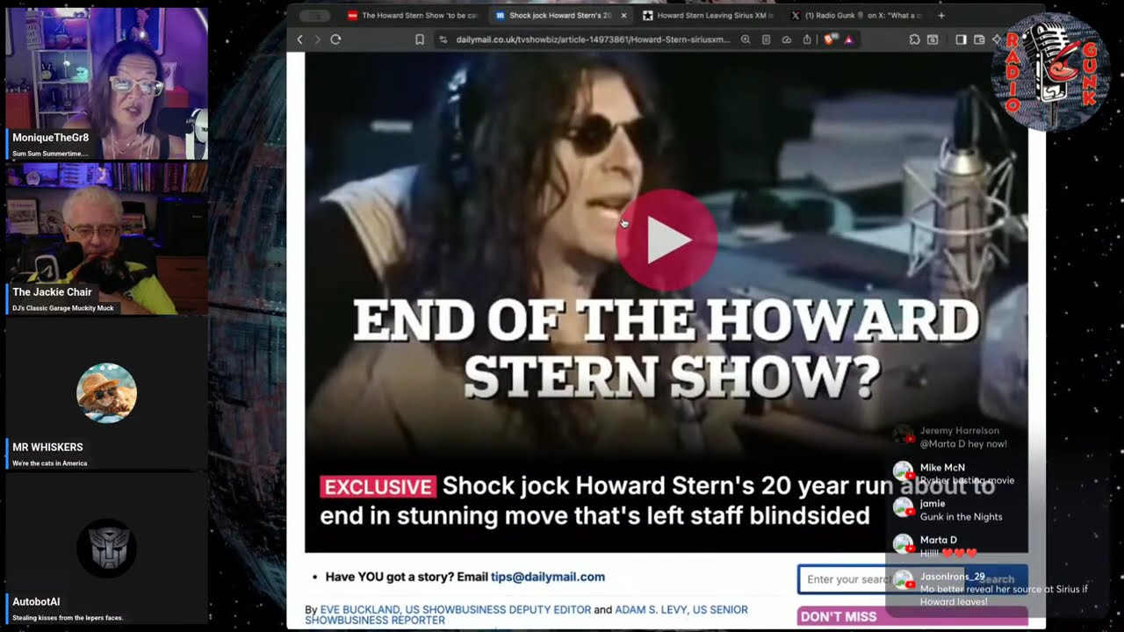Click The Jackie Chair's webcam tile

point(106,239)
